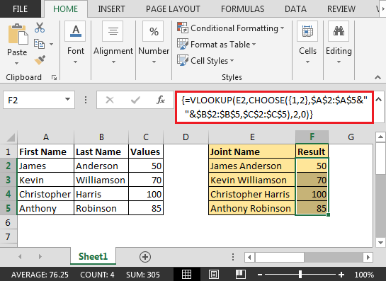Select cell with 'Christopher Harris'
This screenshot has height=281, width=386.
[x=252, y=194]
